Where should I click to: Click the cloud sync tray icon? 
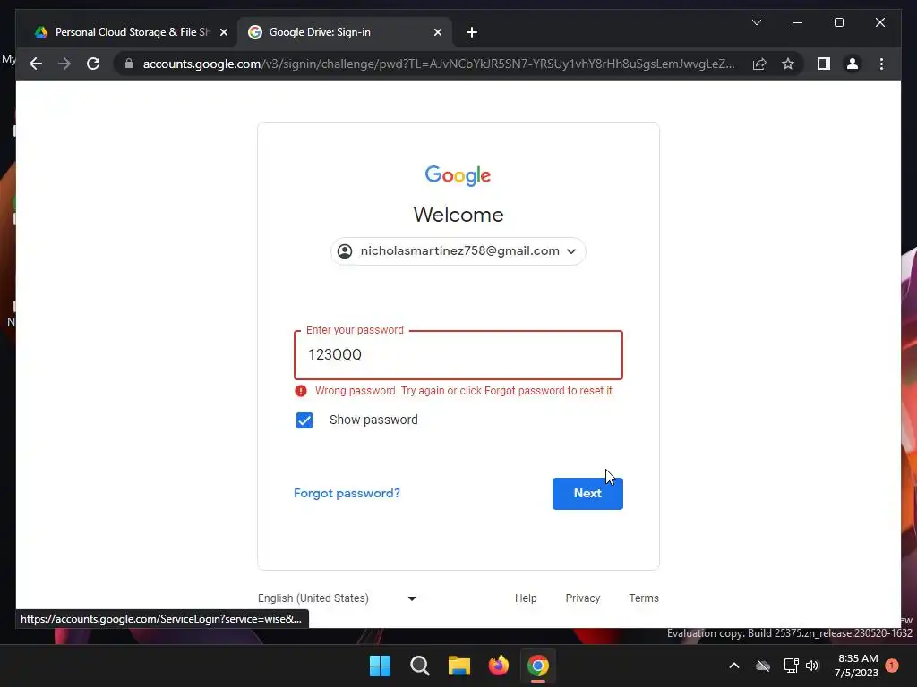(x=763, y=666)
